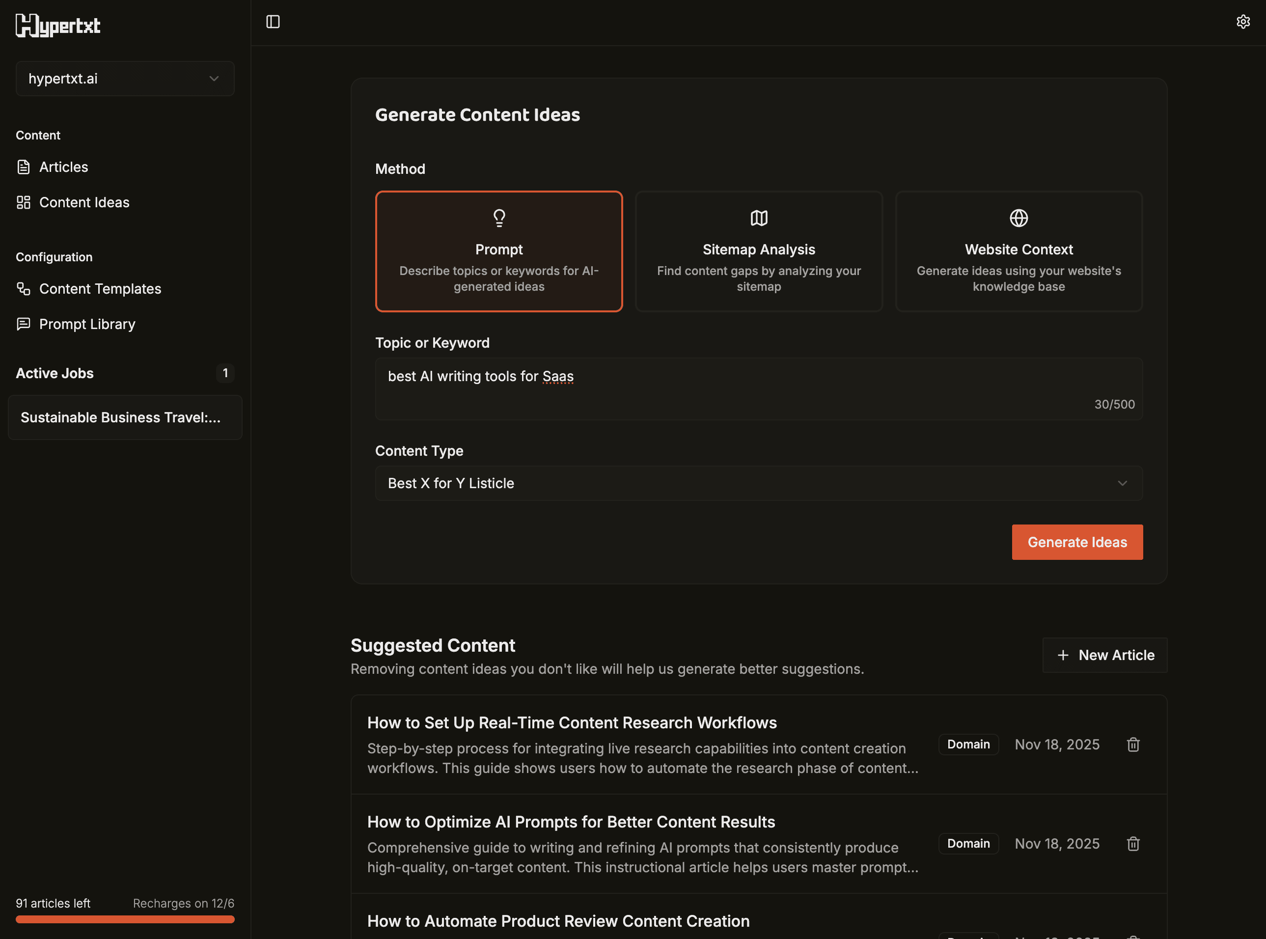Open the Best X for Y Listicle selector
This screenshot has width=1266, height=939.
click(758, 483)
